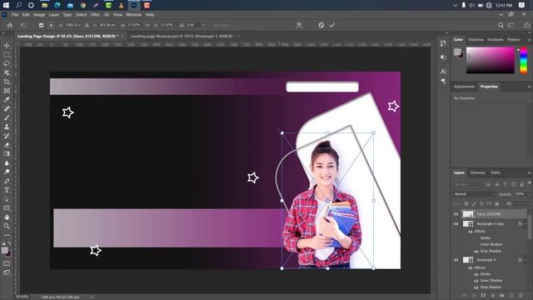
Task: Select the Horizontal Type tool
Action: 7,190
